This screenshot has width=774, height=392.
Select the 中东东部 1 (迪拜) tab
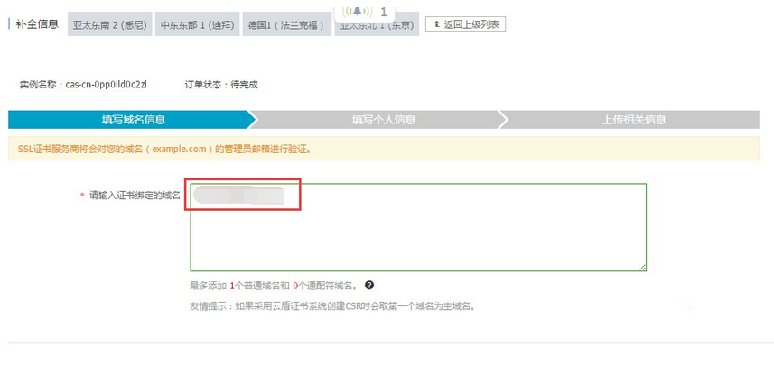196,25
